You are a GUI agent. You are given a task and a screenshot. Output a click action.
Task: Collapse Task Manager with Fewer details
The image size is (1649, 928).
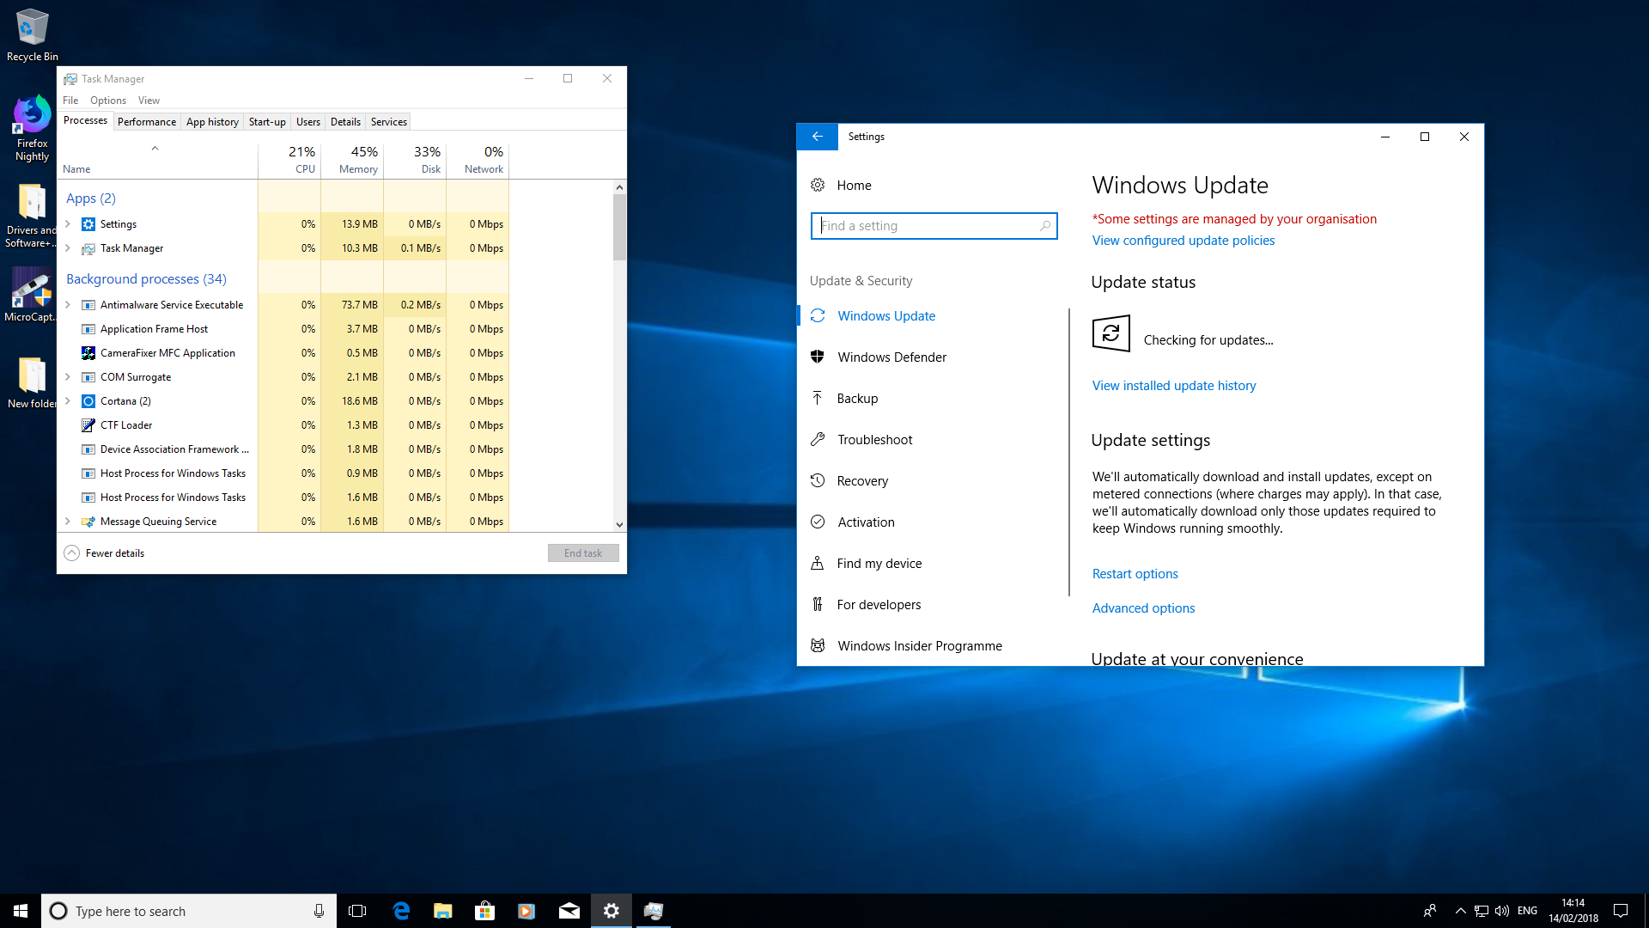point(104,553)
